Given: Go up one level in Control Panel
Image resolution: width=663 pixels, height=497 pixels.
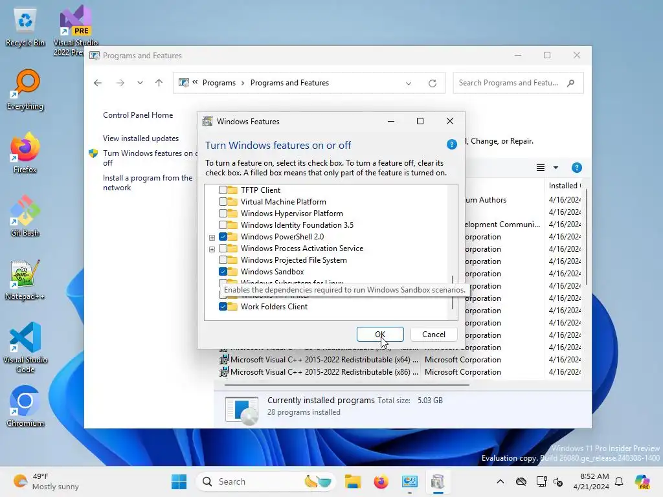Looking at the screenshot, I should coord(159,83).
